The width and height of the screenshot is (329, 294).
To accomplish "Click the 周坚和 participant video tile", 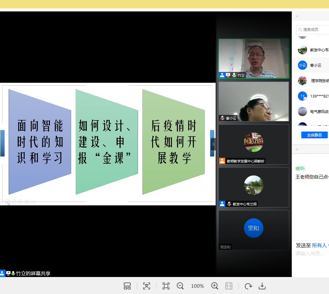I will [254, 230].
